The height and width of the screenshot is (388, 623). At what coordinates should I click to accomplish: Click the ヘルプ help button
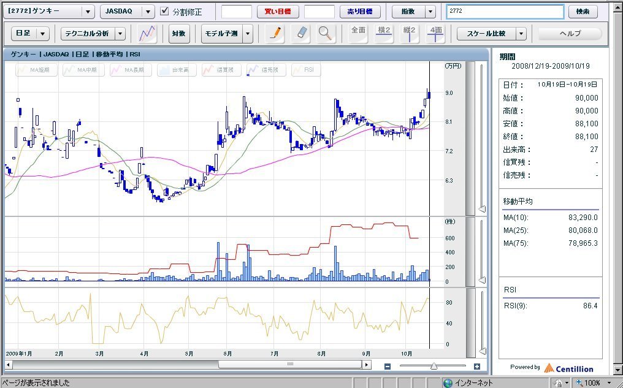[570, 34]
